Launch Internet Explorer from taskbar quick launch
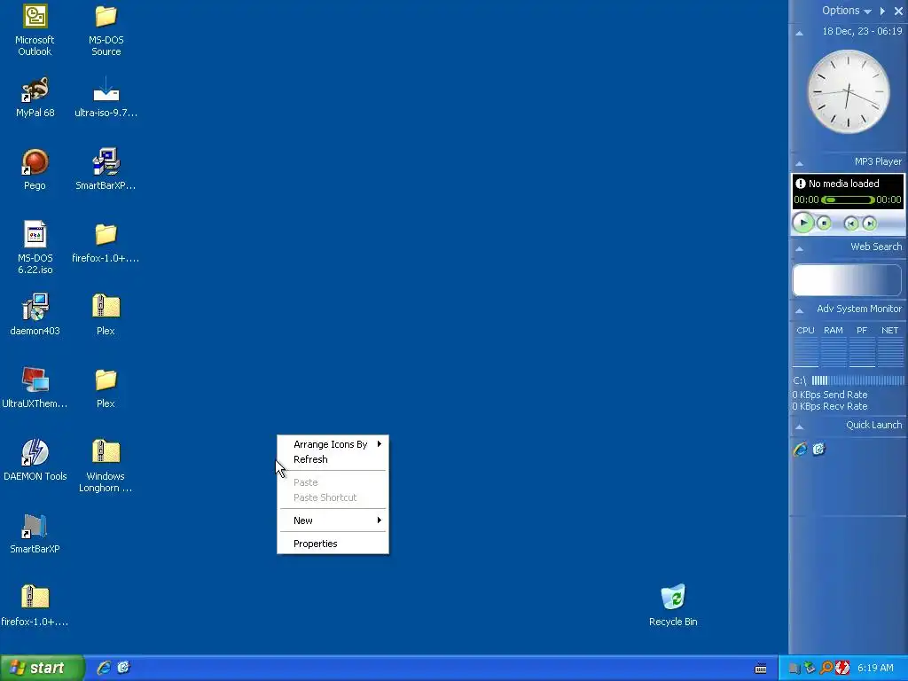 [x=104, y=668]
